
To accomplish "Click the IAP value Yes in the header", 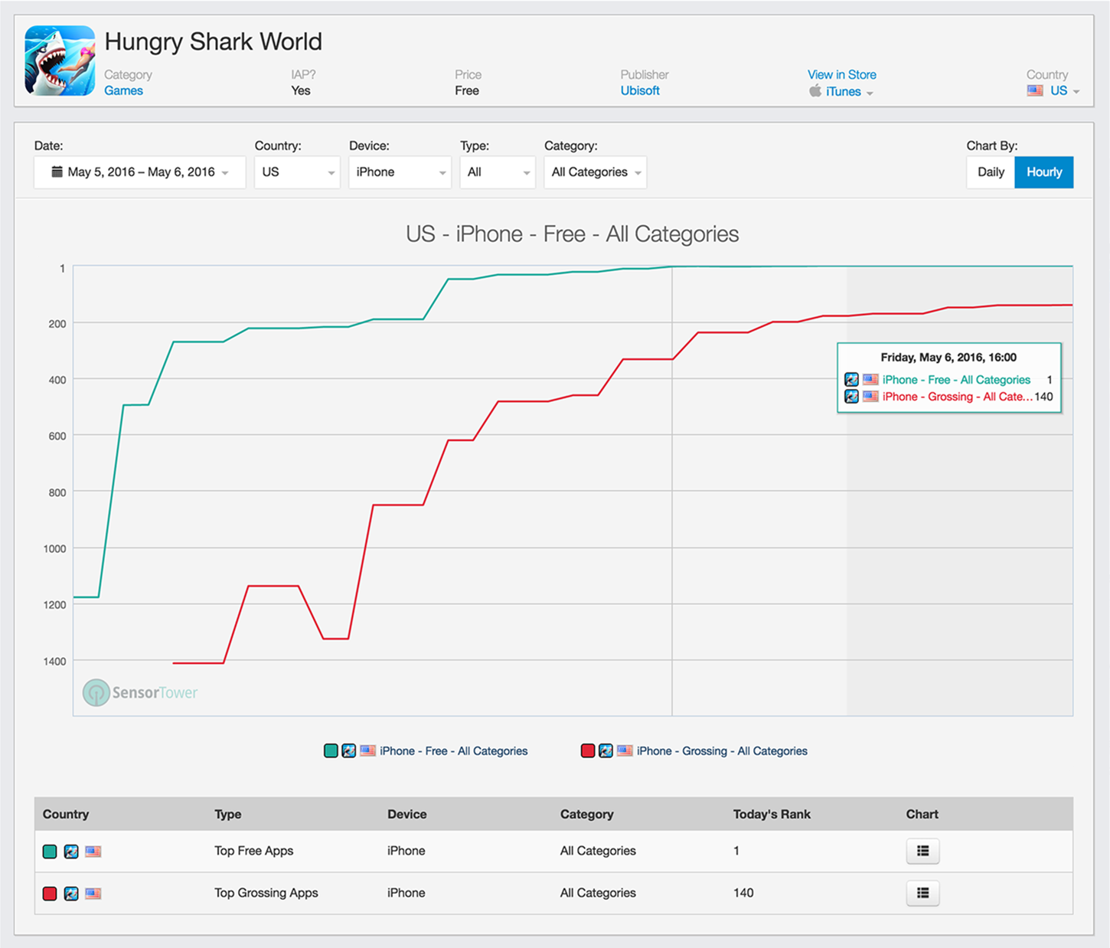I will (x=301, y=90).
